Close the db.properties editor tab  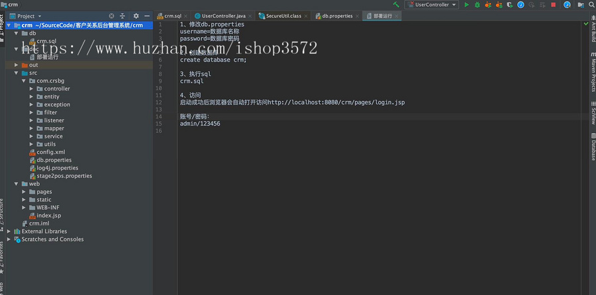tap(357, 17)
